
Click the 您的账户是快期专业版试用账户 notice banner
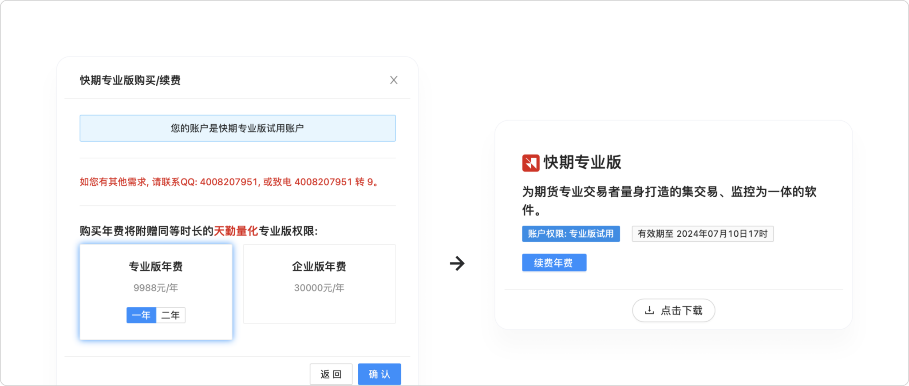click(x=237, y=128)
